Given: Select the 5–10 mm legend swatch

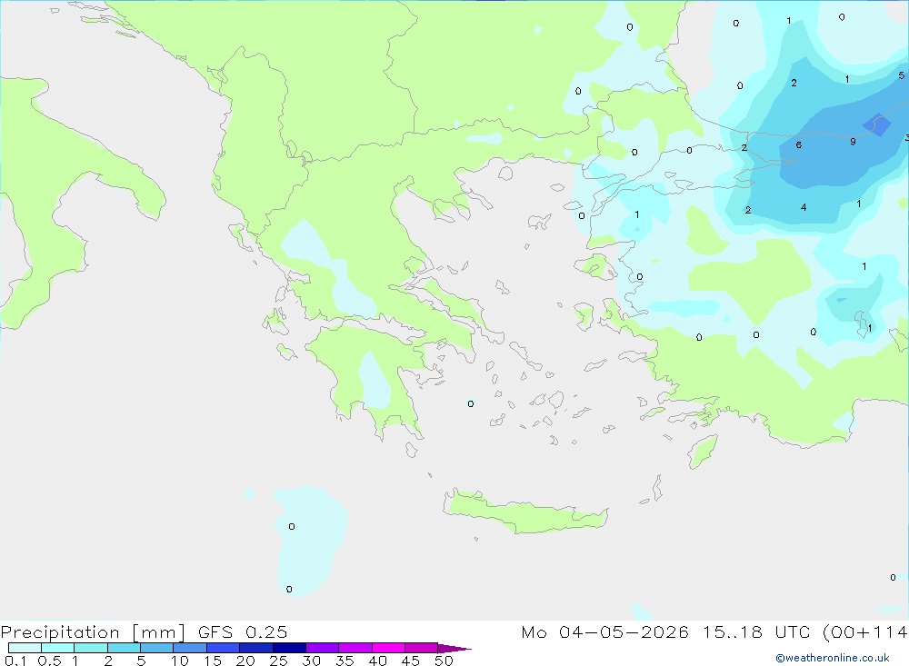Looking at the screenshot, I should click(157, 648).
